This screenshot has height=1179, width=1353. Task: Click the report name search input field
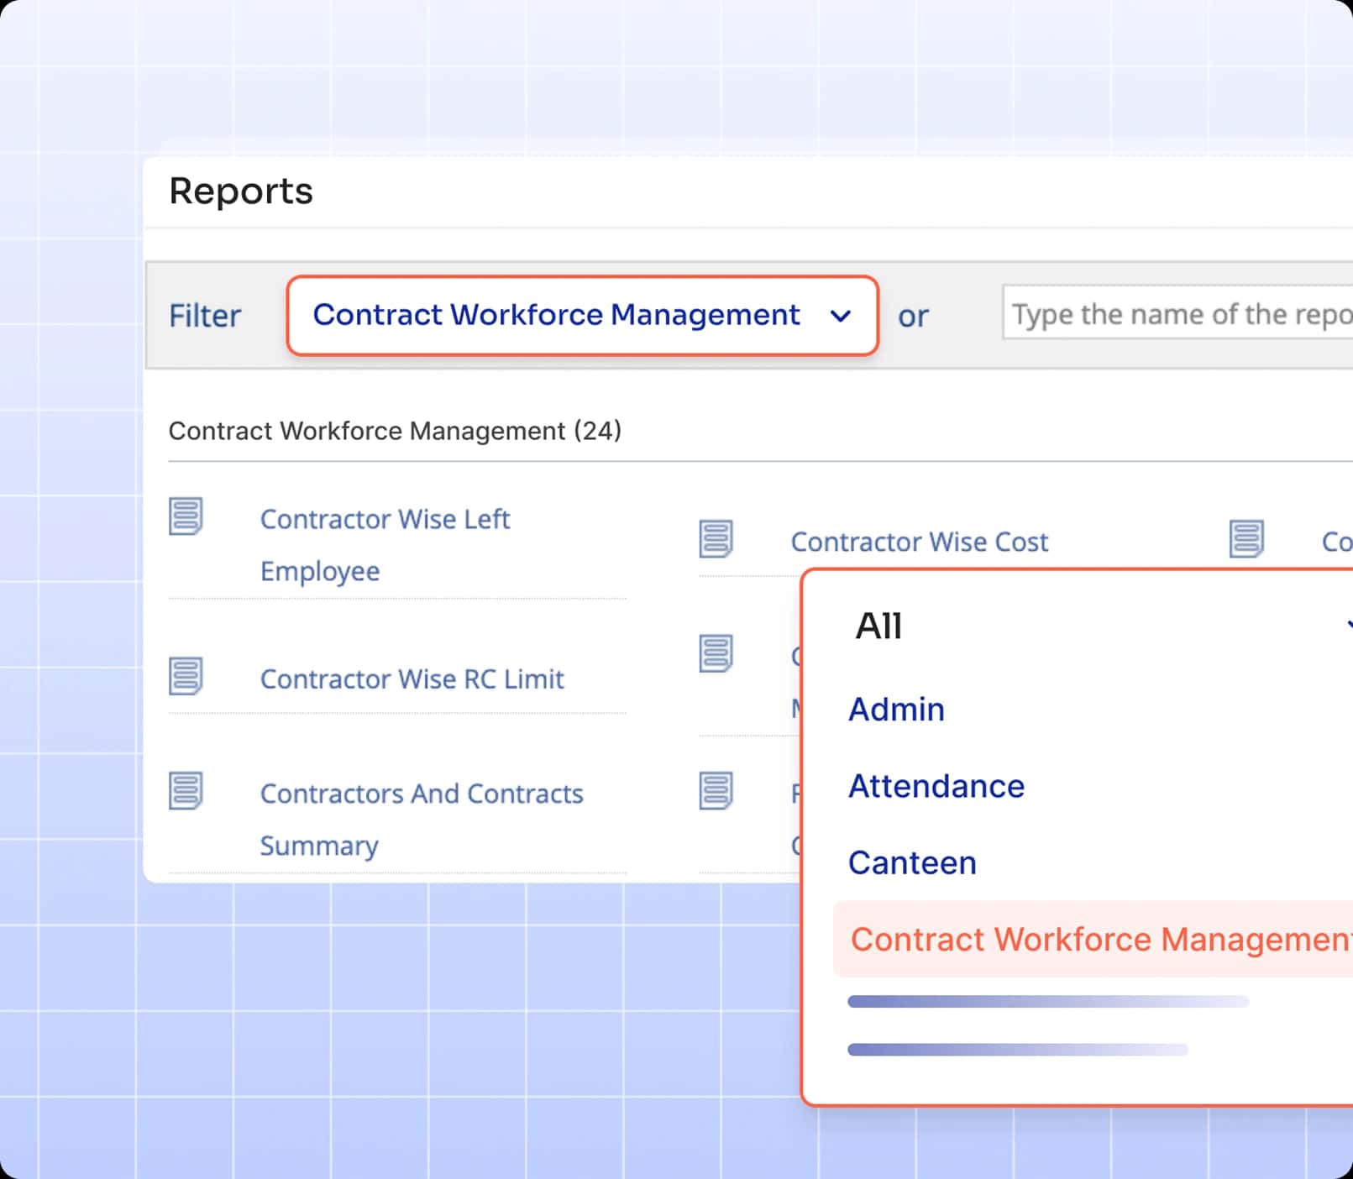(1176, 314)
